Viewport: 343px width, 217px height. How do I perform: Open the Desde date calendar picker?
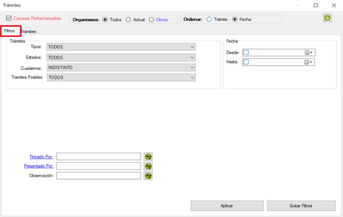309,52
